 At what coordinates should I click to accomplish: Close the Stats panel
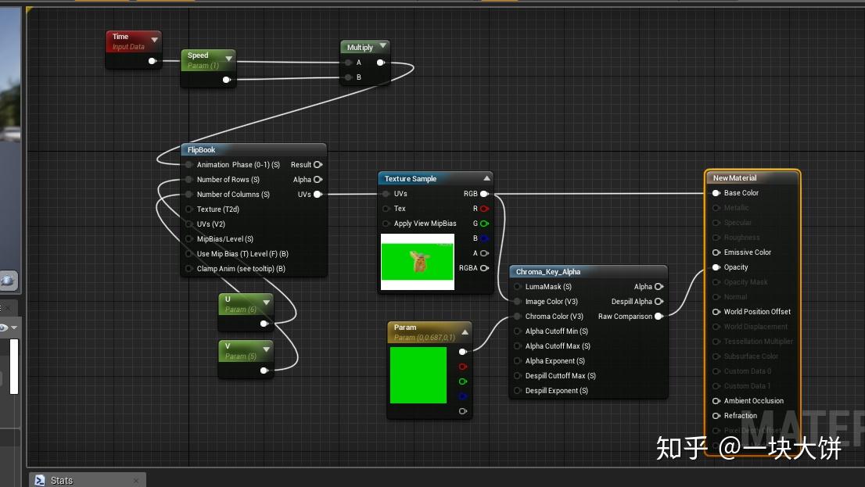tap(137, 479)
